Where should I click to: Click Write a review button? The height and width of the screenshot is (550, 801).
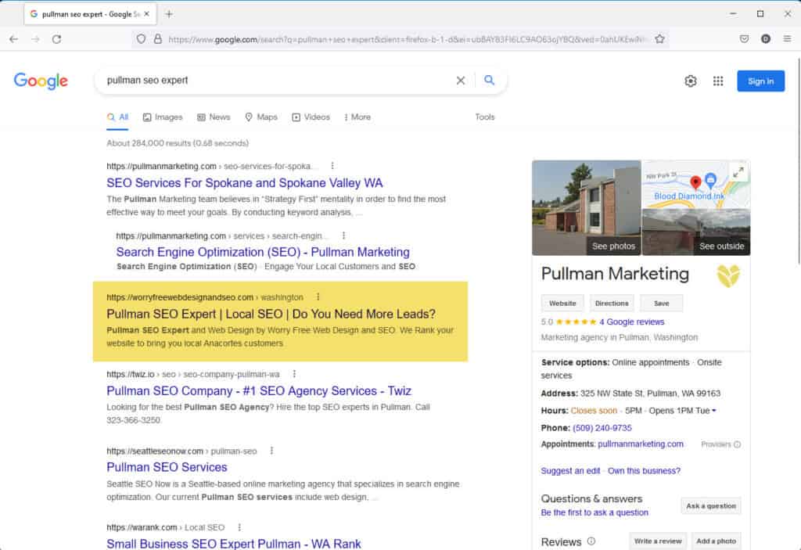tap(658, 541)
